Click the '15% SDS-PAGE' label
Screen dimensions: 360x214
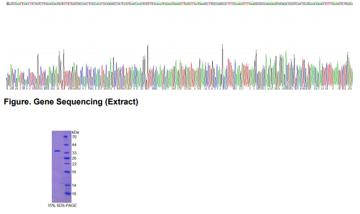(62, 205)
